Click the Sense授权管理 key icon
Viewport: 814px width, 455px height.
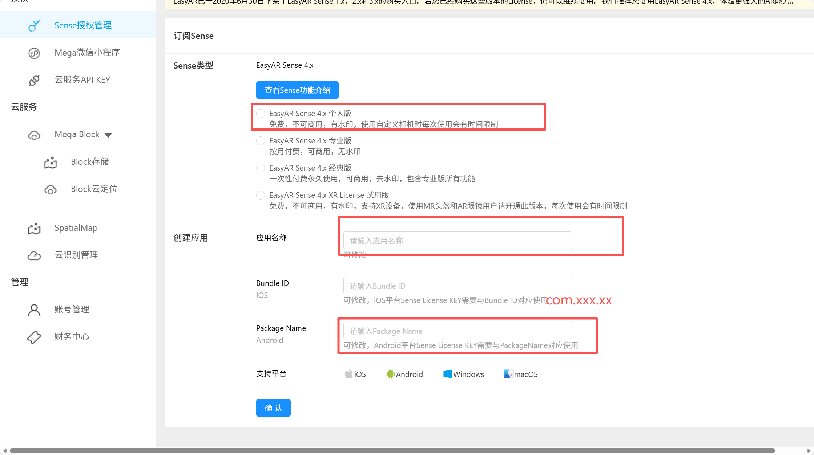(x=34, y=26)
